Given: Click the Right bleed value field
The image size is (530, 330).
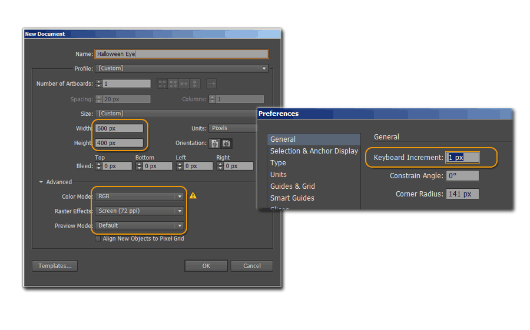Looking at the screenshot, I should coord(238,166).
